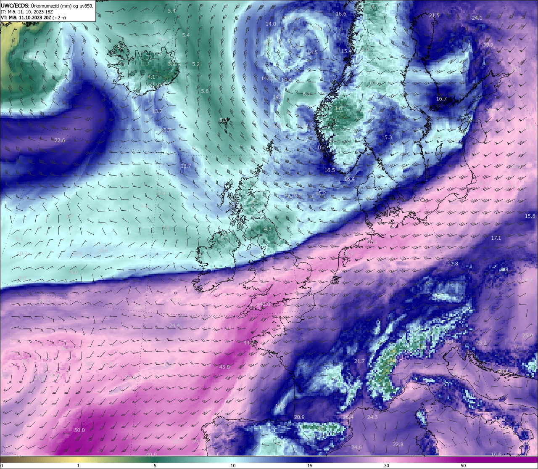Click the color scale label '30'
The height and width of the screenshot is (469, 538).
point(386,466)
